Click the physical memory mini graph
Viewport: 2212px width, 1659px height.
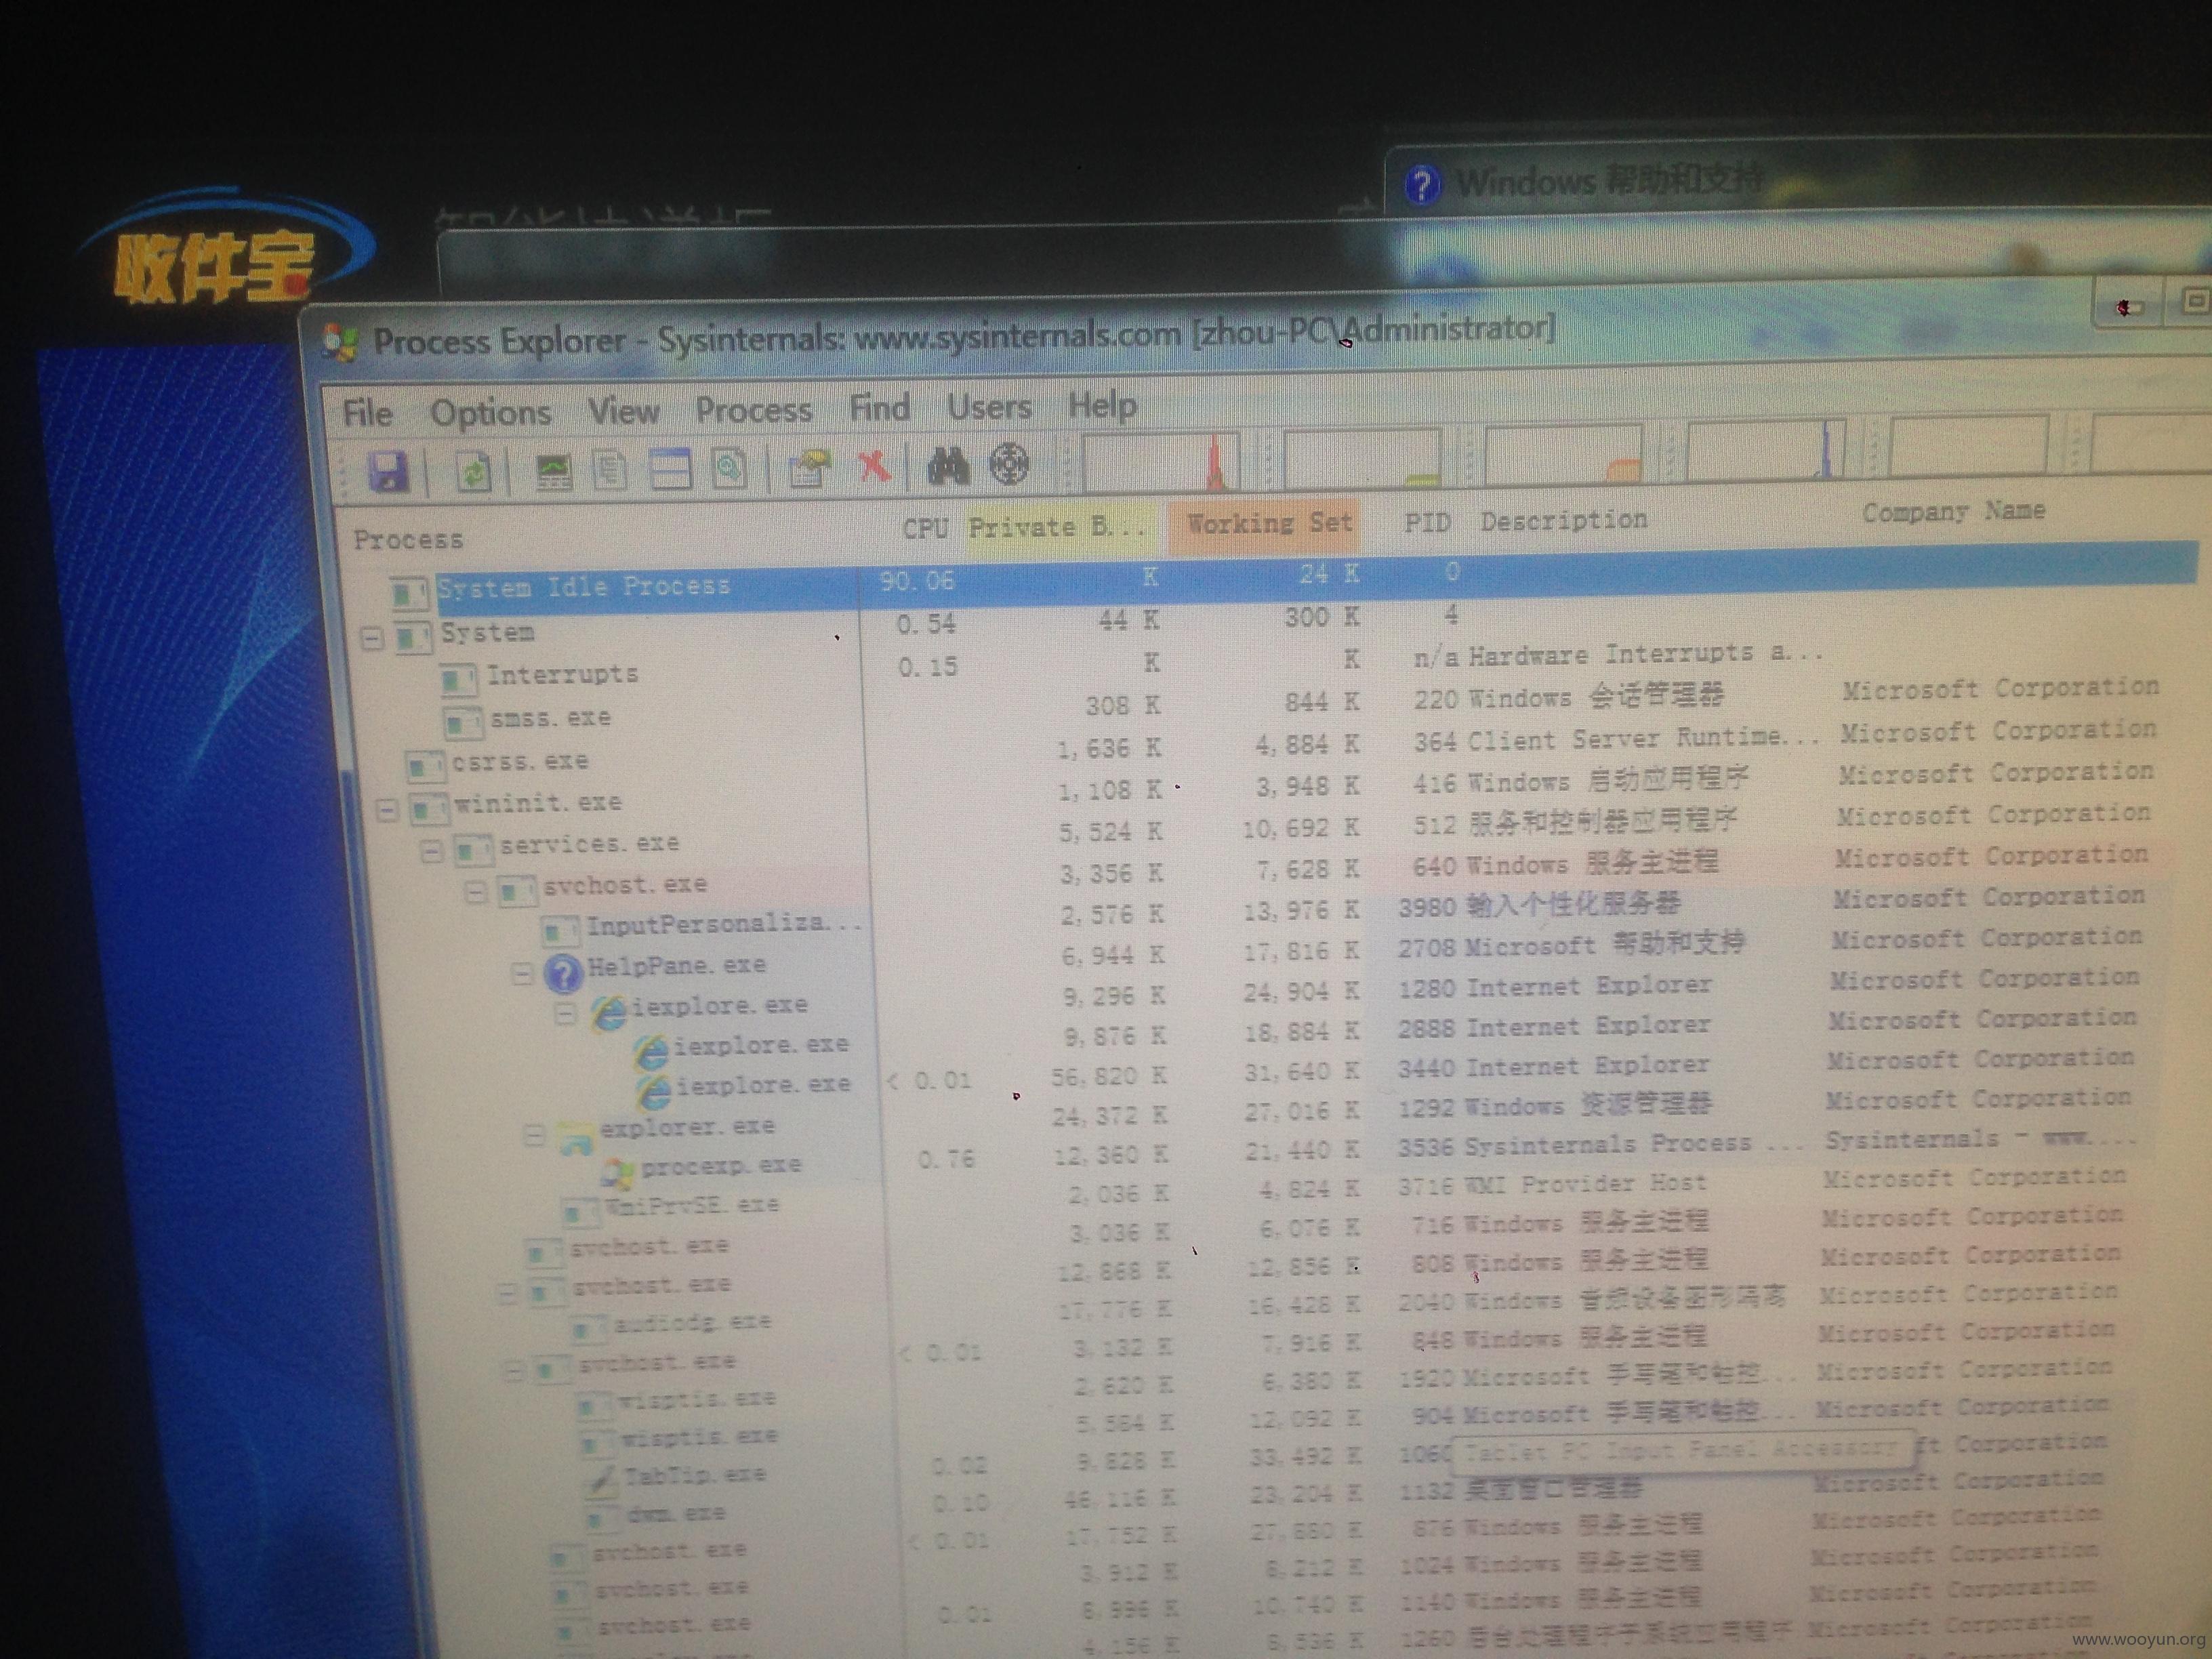[x=1563, y=454]
